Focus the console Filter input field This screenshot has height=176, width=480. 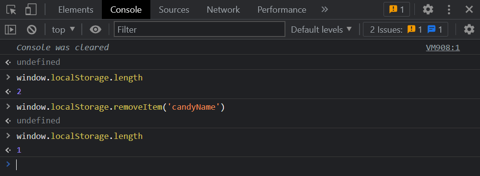[x=200, y=29]
